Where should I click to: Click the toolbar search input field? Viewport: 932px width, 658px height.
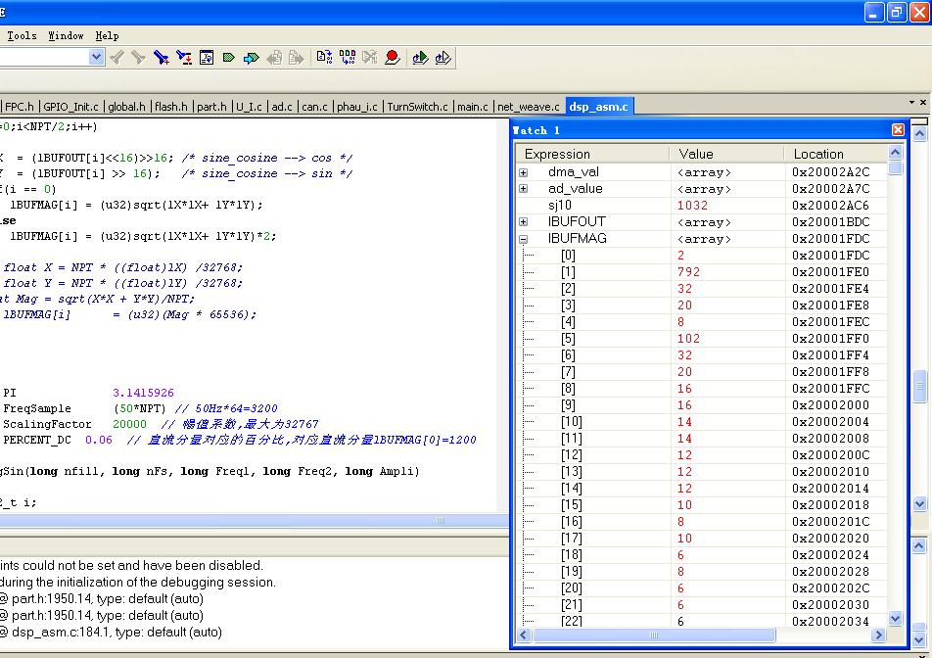pyautogui.click(x=44, y=57)
